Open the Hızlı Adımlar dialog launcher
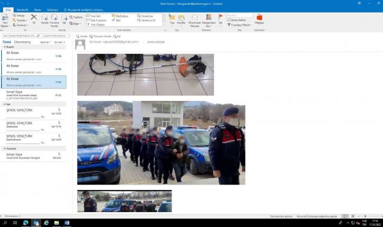 (x=166, y=30)
